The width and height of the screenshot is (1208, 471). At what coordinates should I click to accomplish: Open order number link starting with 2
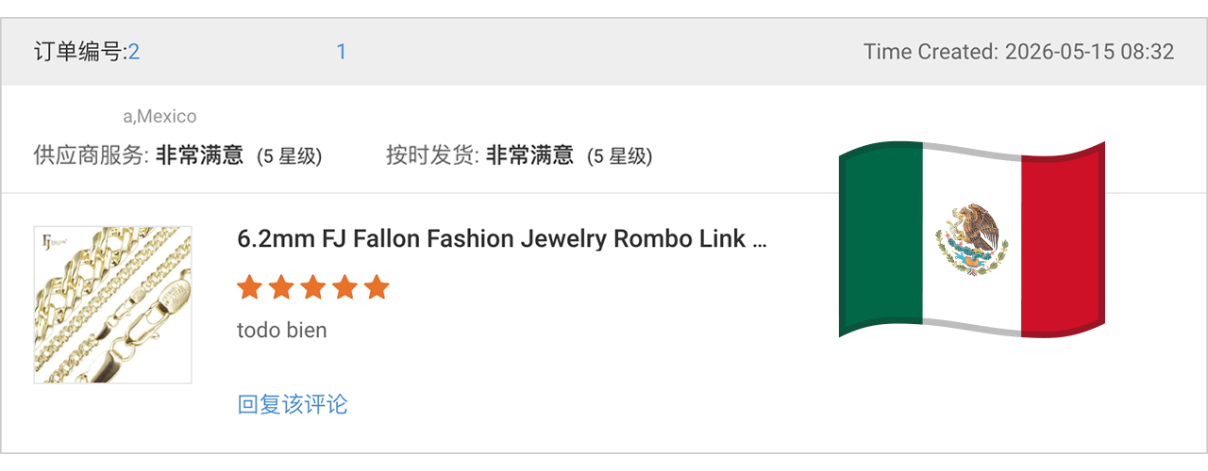(x=134, y=52)
